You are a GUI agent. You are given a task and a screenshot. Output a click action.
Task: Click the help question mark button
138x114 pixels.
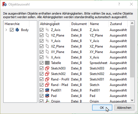119,4
